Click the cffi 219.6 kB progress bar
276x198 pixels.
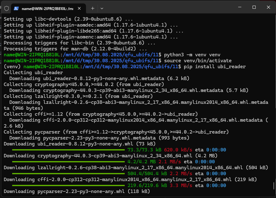[x=68, y=185]
